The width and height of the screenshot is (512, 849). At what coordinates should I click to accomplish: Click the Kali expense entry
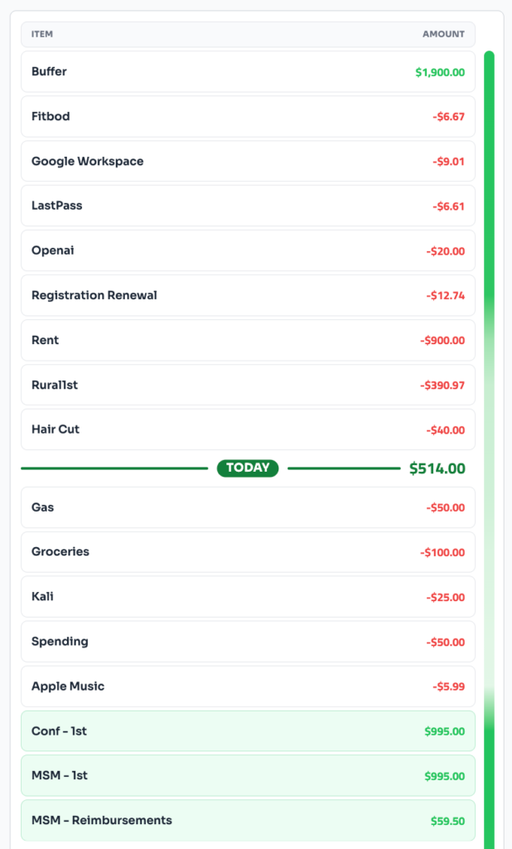coord(248,597)
